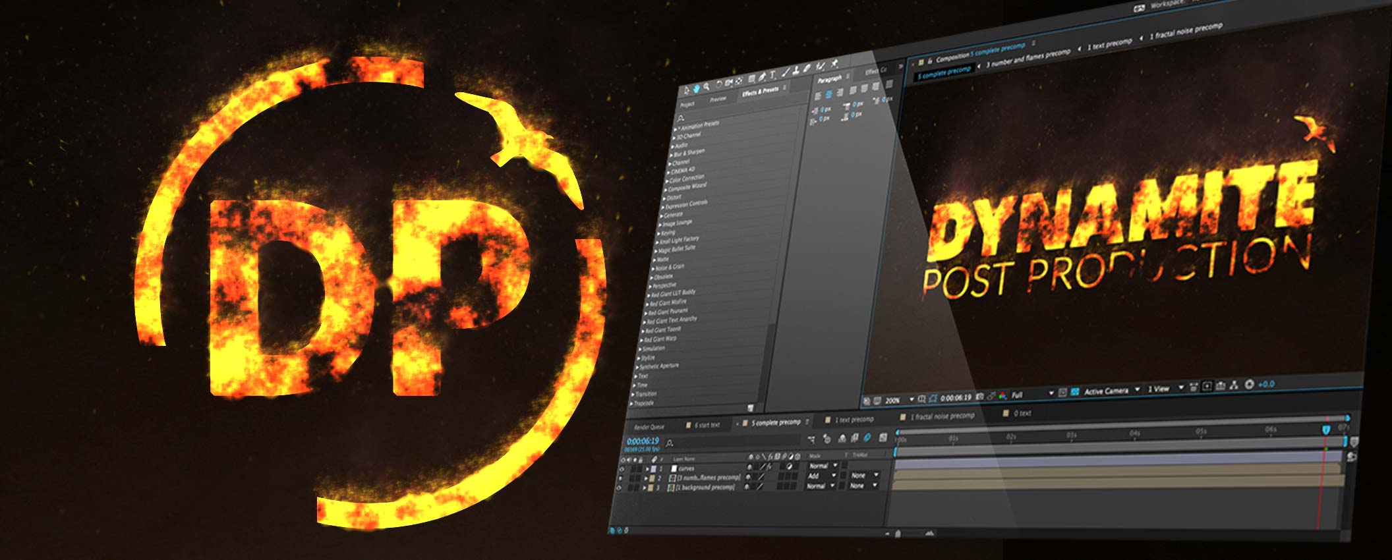Screen dimensions: 1392x560
Task: Select the Horizontal Type tool
Action: pyautogui.click(x=772, y=74)
